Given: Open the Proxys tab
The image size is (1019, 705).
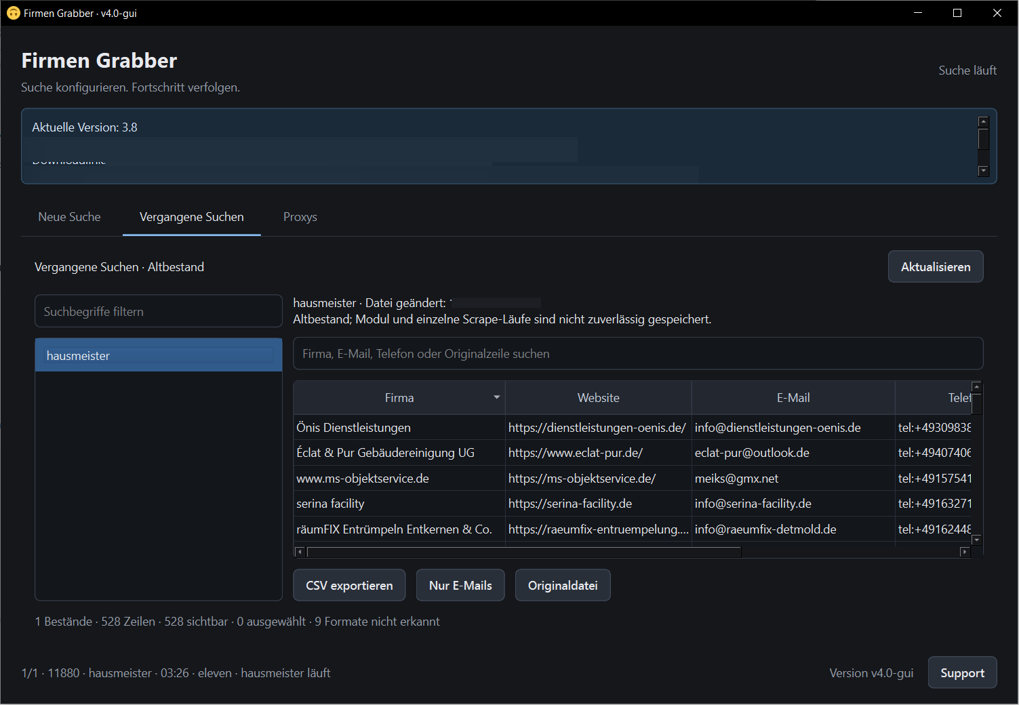Looking at the screenshot, I should [300, 217].
